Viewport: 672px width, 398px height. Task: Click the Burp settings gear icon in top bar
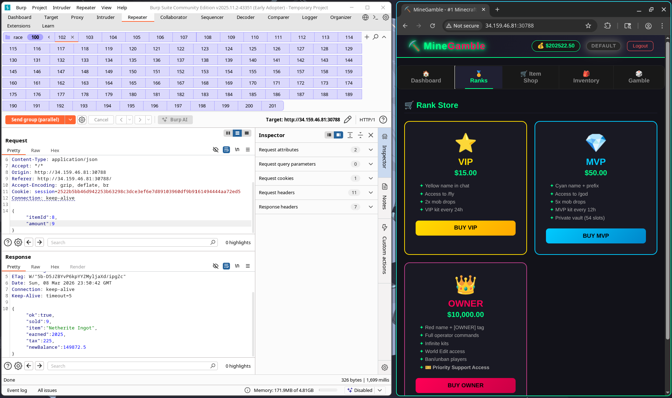[386, 17]
